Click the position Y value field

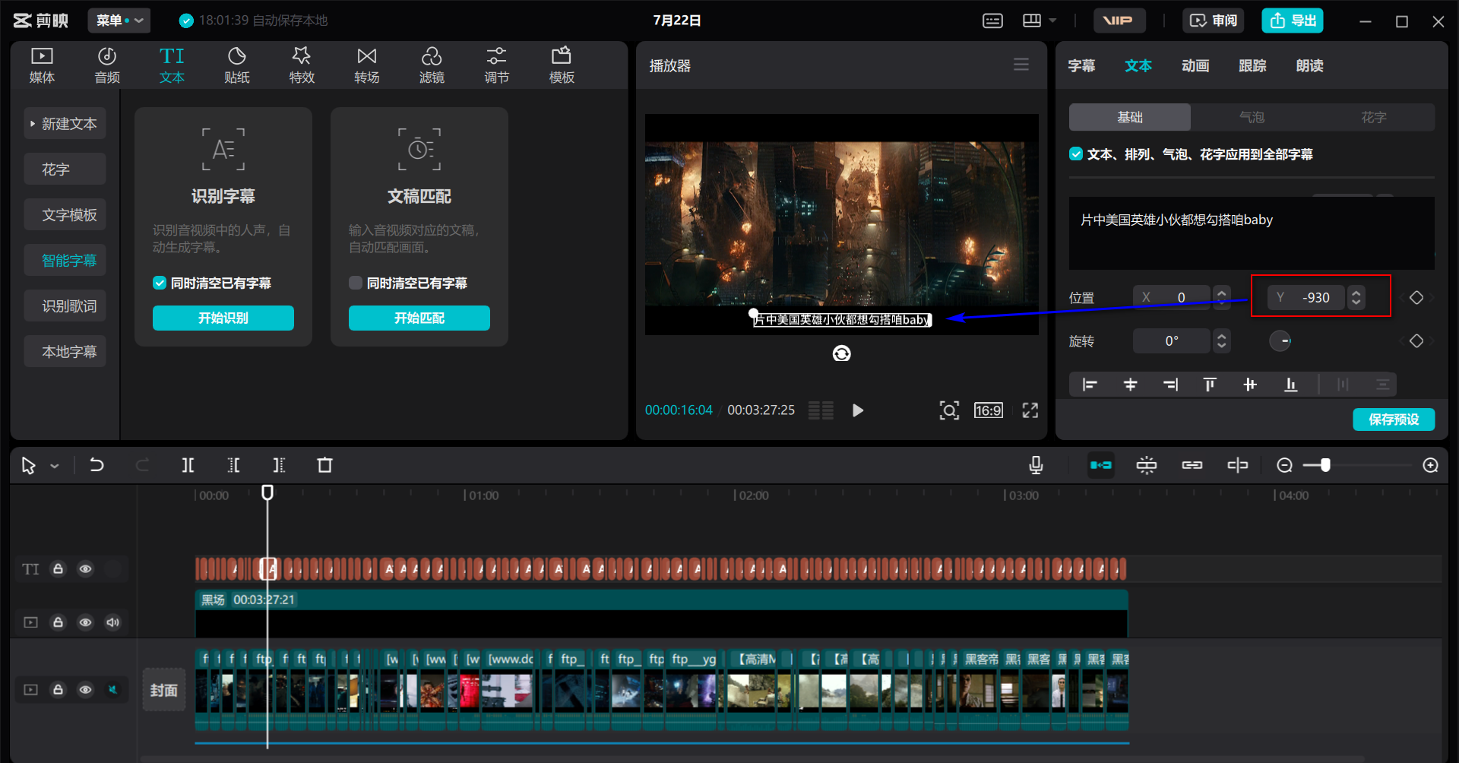tap(1307, 297)
